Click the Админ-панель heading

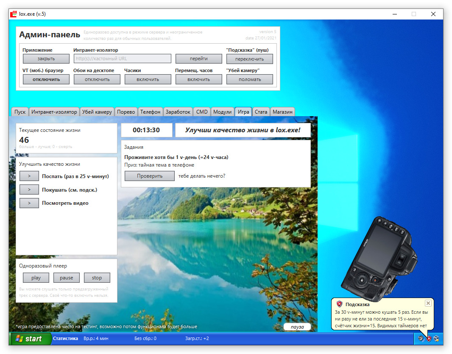(x=50, y=35)
